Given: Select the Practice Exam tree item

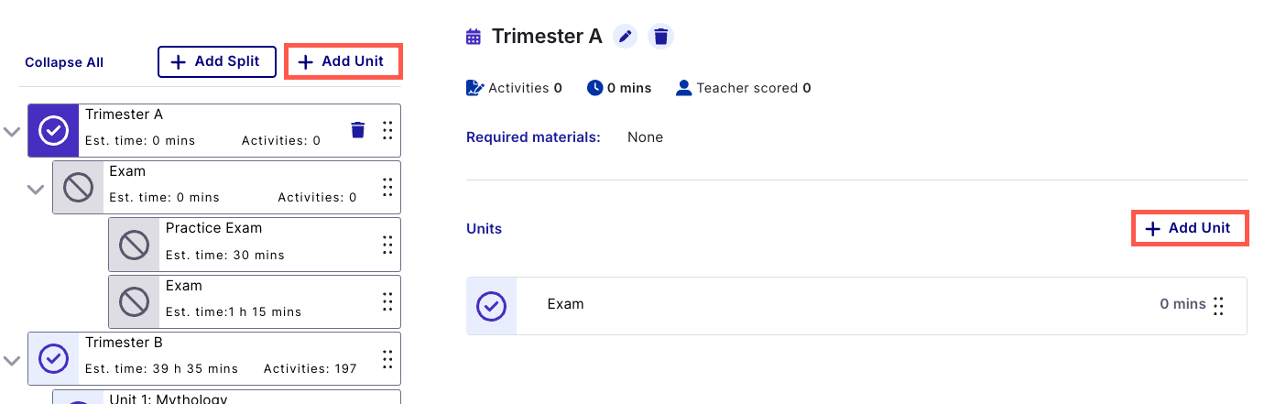Looking at the screenshot, I should point(255,245).
